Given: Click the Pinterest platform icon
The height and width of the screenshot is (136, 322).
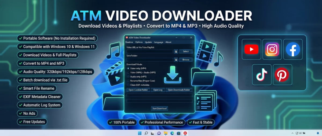Looking at the screenshot, I should (282, 75).
